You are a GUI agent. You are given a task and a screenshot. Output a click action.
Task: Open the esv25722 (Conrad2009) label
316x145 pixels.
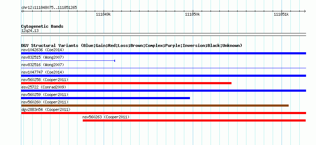click(44, 87)
